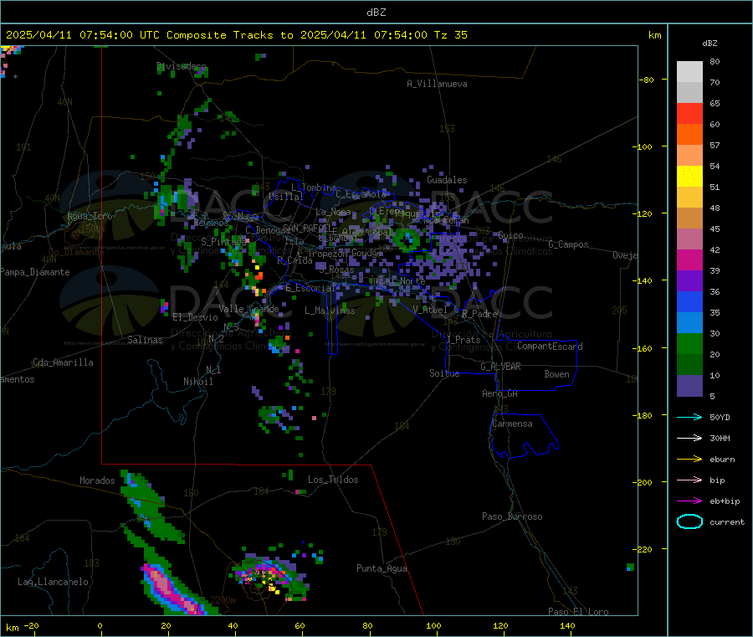
Task: Click the cyan 'current' ellipse legend icon
Action: pos(689,521)
